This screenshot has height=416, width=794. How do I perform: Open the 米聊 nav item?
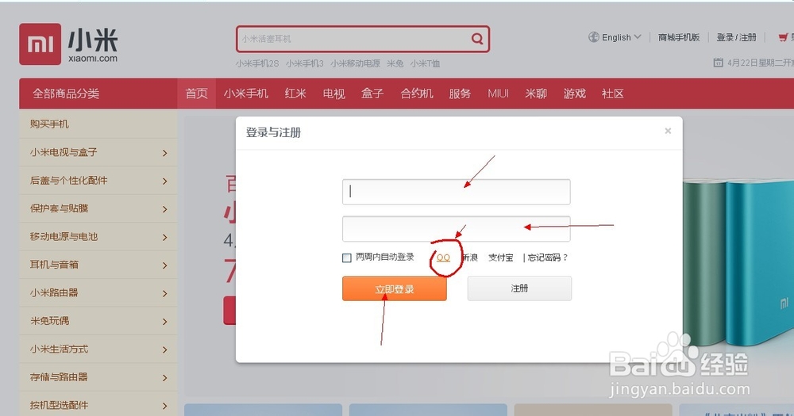tap(536, 94)
